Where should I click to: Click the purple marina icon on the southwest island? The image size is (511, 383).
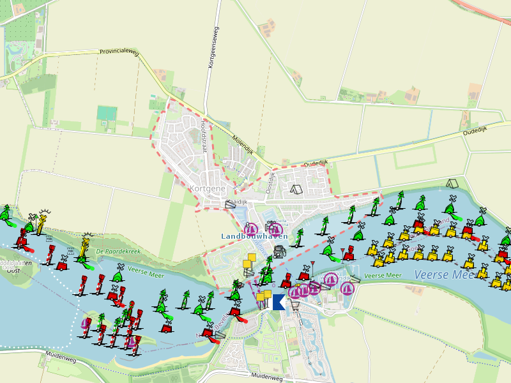tap(86, 323)
